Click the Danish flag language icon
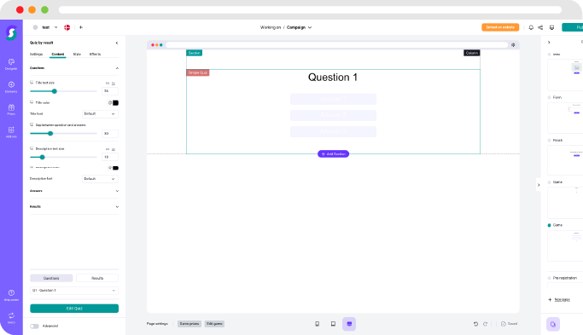 [67, 27]
